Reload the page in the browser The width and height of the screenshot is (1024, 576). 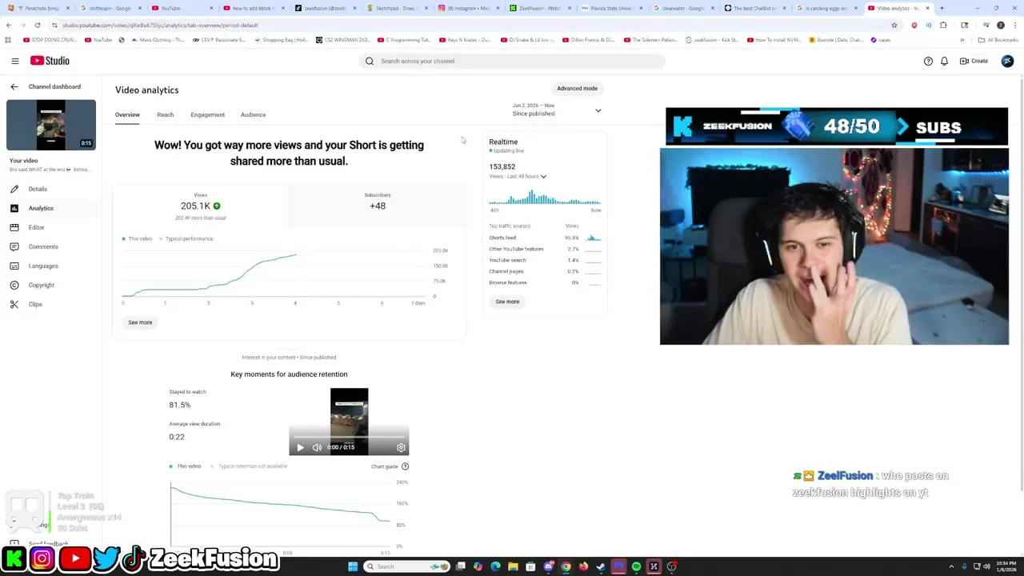[37, 25]
